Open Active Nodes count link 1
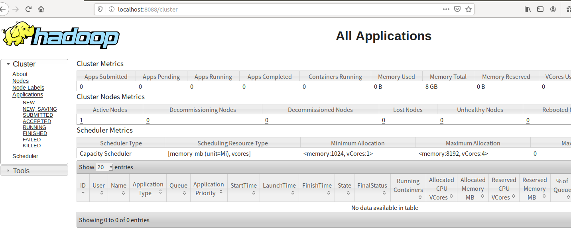 coord(81,120)
